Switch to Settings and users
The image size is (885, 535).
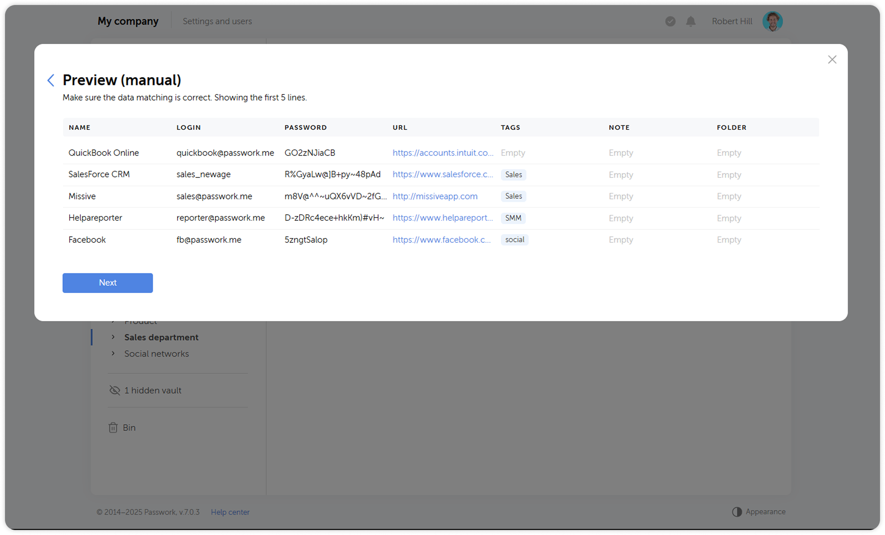point(217,21)
